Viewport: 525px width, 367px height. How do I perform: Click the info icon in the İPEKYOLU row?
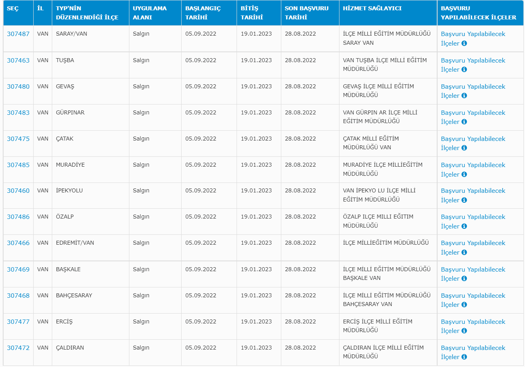coord(464,200)
